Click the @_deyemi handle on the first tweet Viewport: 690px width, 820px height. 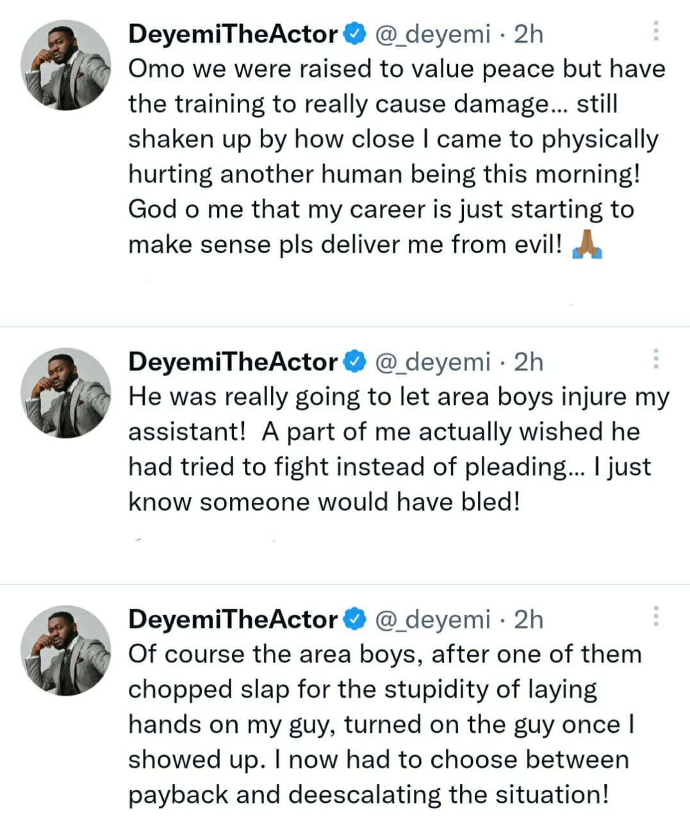coord(432,33)
